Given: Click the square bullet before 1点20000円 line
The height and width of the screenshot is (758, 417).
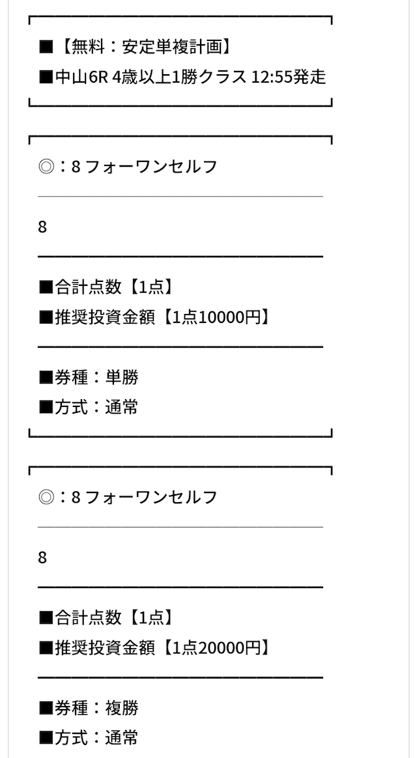Looking at the screenshot, I should click(46, 648).
